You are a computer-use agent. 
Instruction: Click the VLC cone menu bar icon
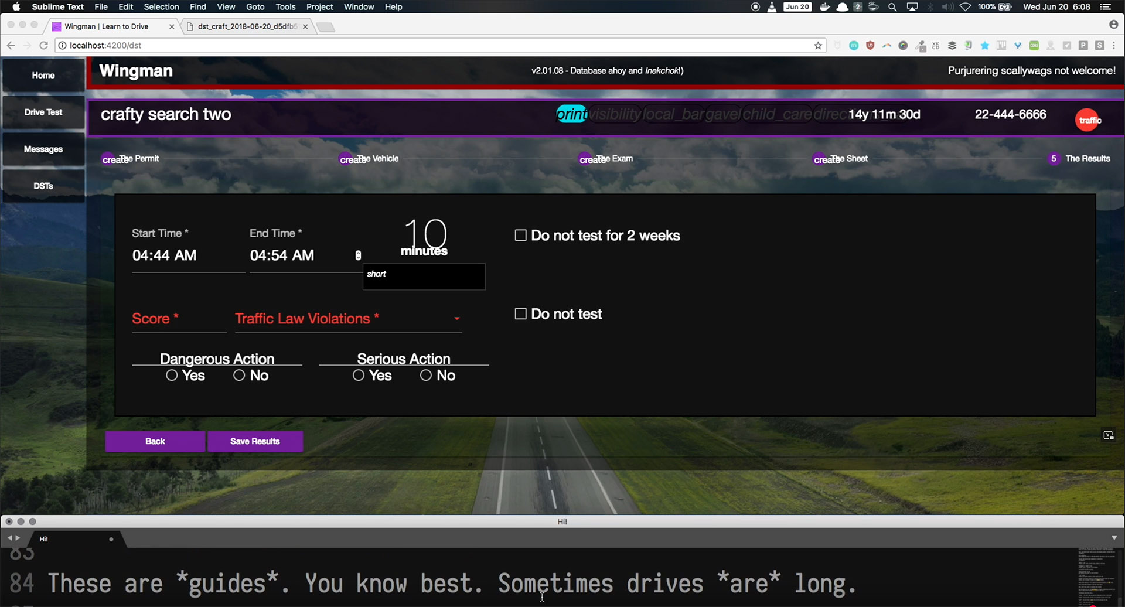point(772,7)
